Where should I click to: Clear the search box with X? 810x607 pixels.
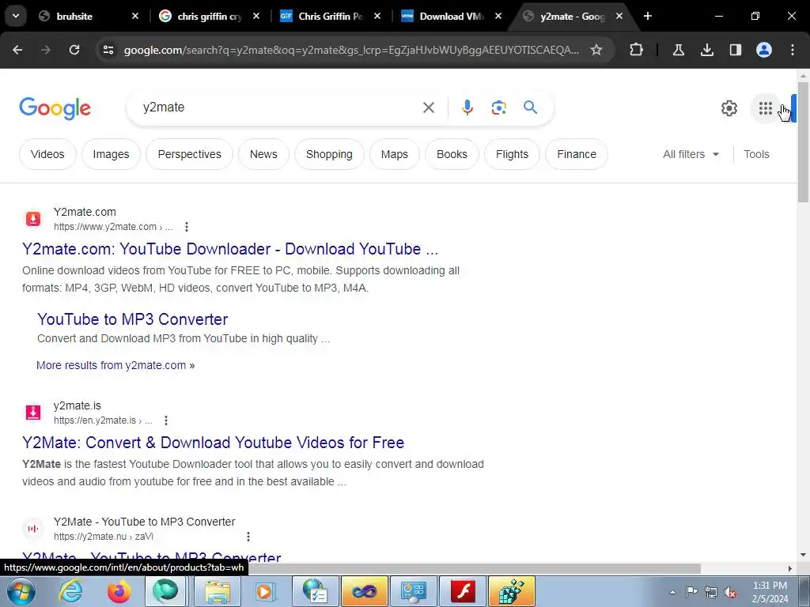[428, 107]
